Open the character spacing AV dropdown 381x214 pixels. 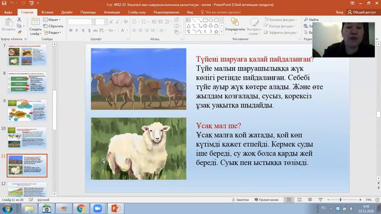[102, 30]
